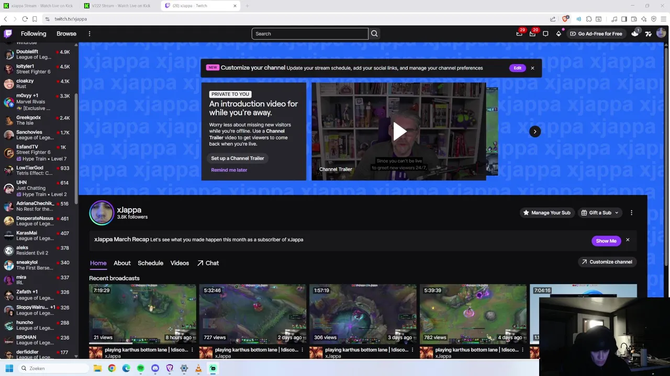Open options for the 306 views broadcast
Screen dimensions: 670x376
(412, 350)
